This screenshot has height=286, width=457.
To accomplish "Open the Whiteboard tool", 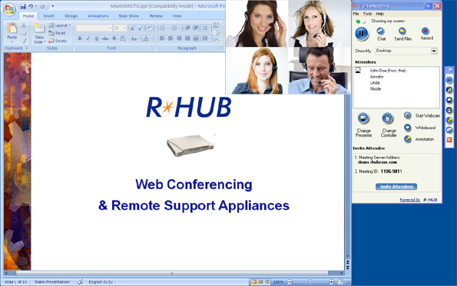I will [407, 128].
